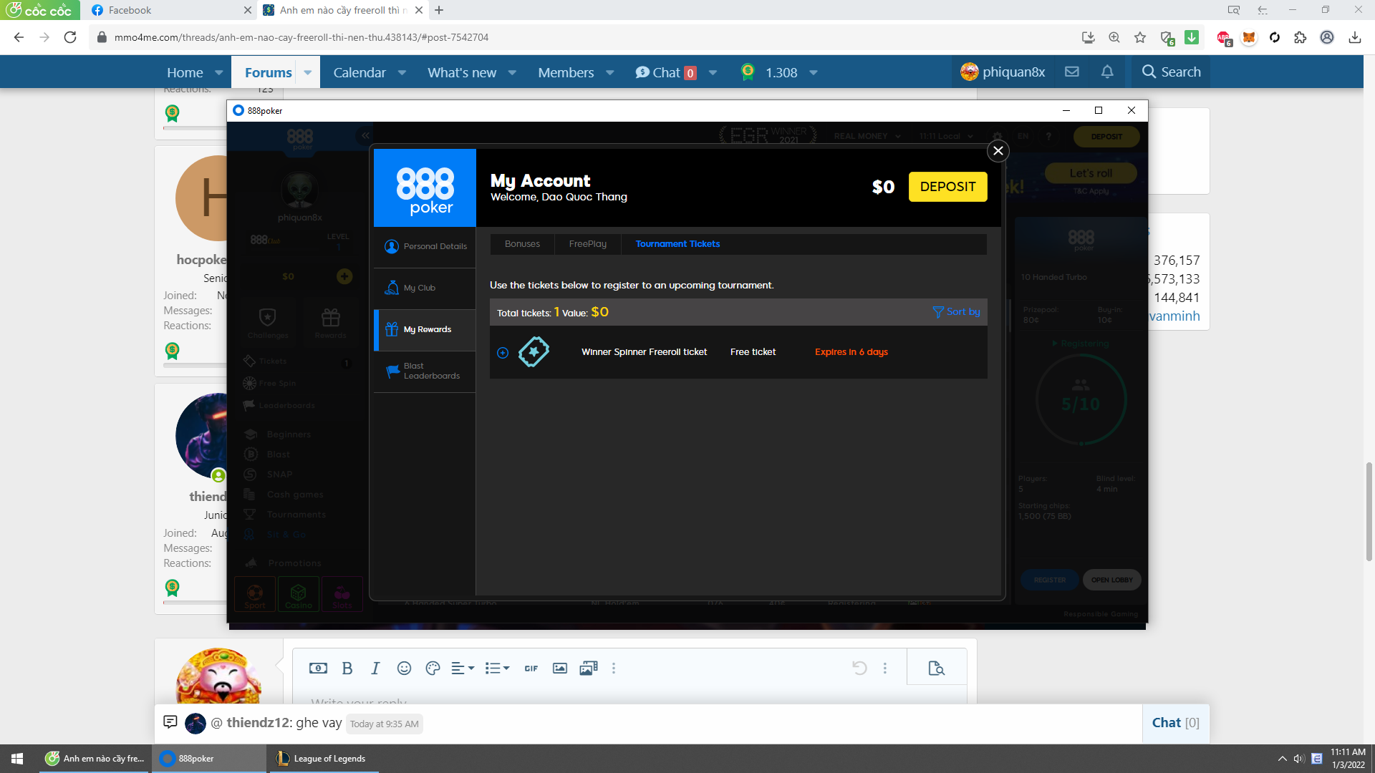
Task: Open the text color palette
Action: pyautogui.click(x=433, y=669)
